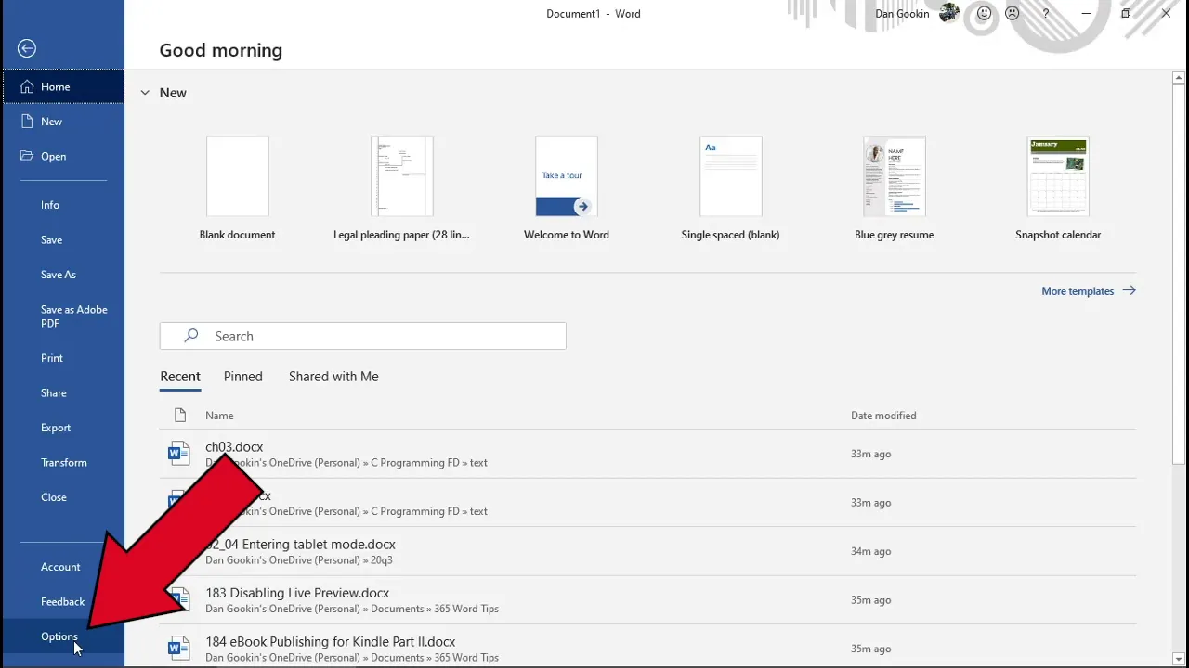Sort by Name column header
The height and width of the screenshot is (668, 1189).
click(219, 416)
